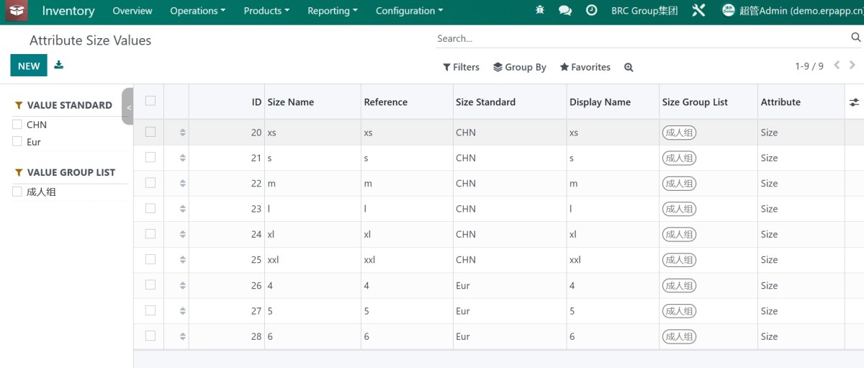
Task: Collapse the left filter panel handle
Action: (128, 107)
